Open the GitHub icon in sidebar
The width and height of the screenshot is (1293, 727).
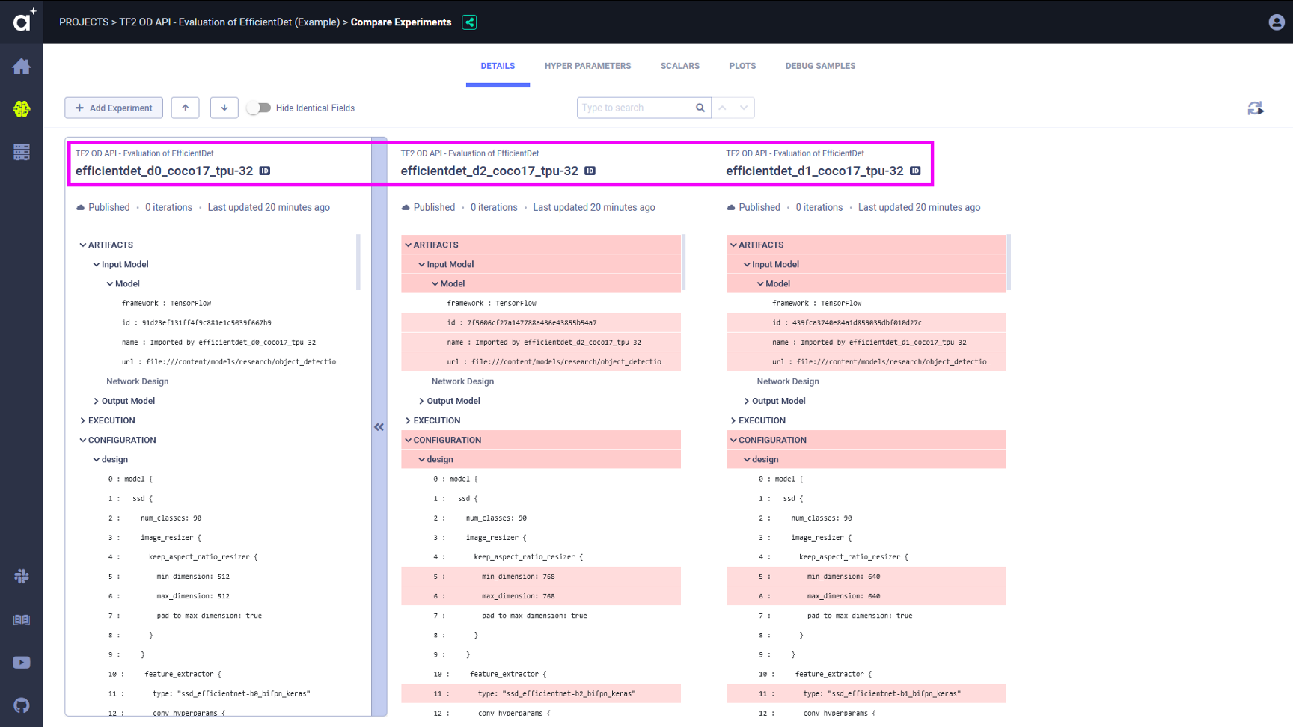pos(22,705)
